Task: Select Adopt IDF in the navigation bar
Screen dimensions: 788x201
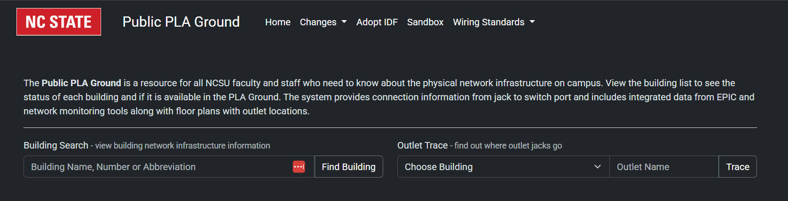Action: (377, 22)
